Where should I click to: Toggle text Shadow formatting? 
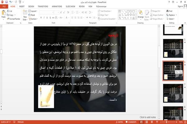pyautogui.click(x=50, y=18)
